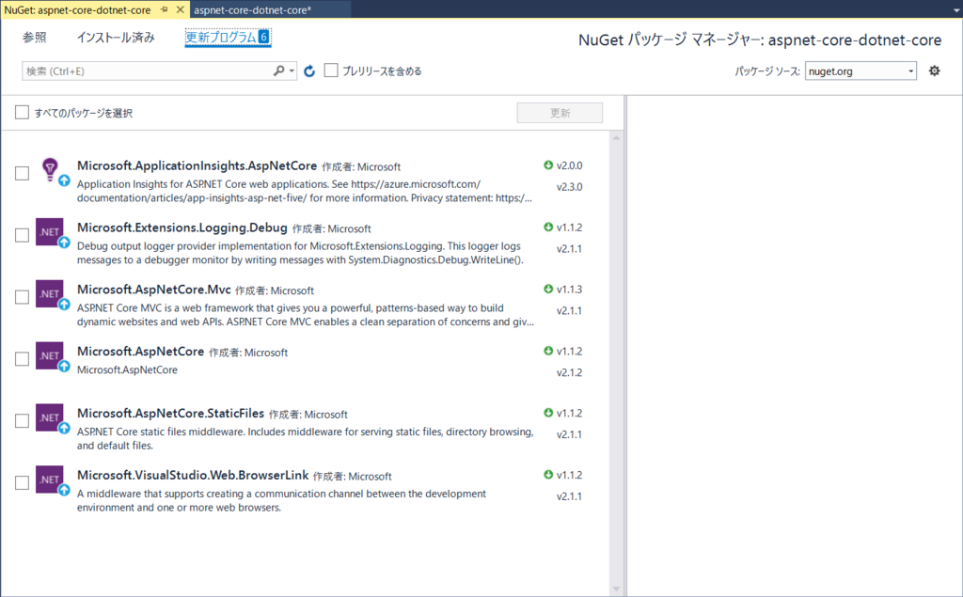Screen dimensions: 963x597
Task: Check すべてのパッケージを選択 checkbox
Action: pyautogui.click(x=23, y=113)
